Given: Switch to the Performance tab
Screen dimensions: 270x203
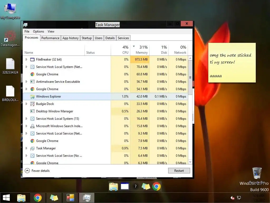Looking at the screenshot, I should point(50,38).
